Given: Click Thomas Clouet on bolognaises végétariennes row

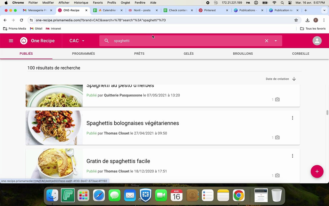Looking at the screenshot, I should 117,133.
